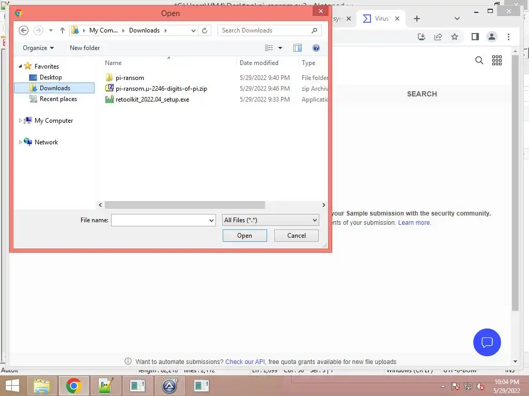Bookmark this page with star icon
Image resolution: width=529 pixels, height=396 pixels.
(455, 37)
